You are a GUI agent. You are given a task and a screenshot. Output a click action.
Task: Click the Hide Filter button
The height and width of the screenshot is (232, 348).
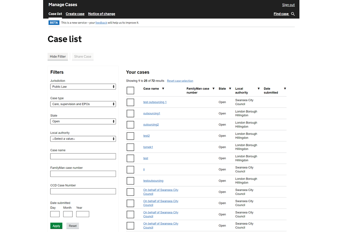click(58, 57)
